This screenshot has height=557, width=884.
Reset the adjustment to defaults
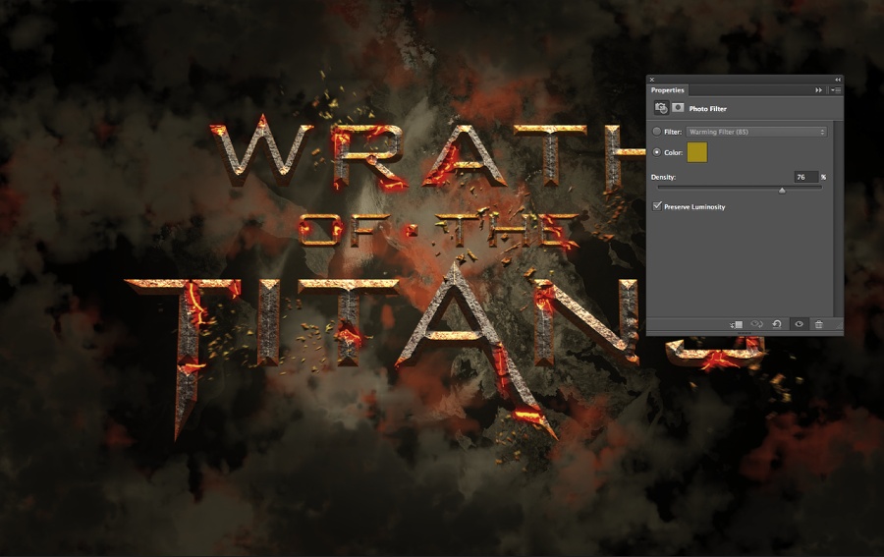tap(777, 324)
